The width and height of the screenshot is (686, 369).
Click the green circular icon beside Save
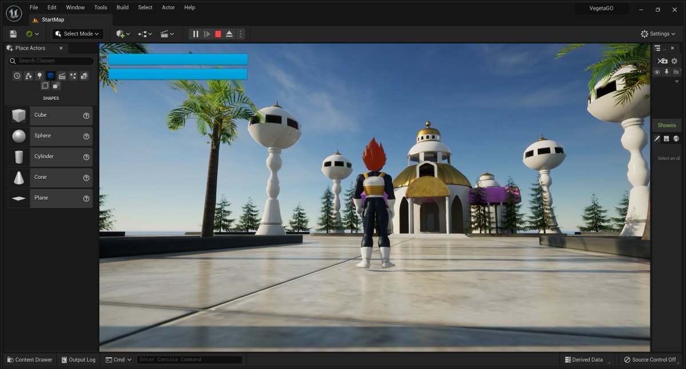(x=29, y=34)
